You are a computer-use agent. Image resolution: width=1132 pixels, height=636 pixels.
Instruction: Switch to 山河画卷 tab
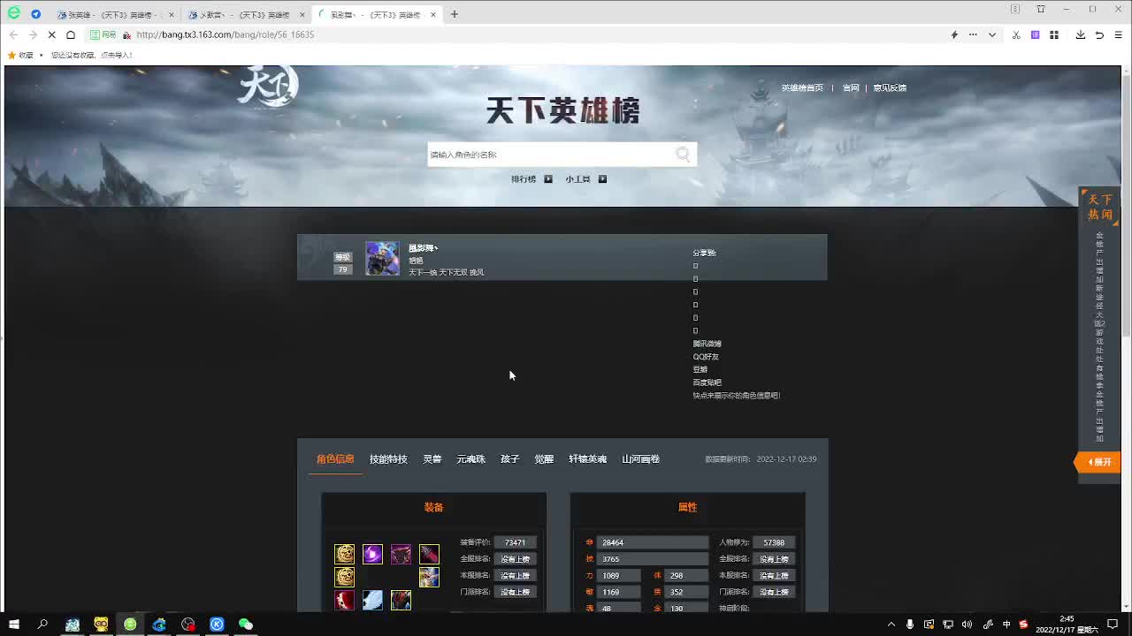tap(640, 459)
